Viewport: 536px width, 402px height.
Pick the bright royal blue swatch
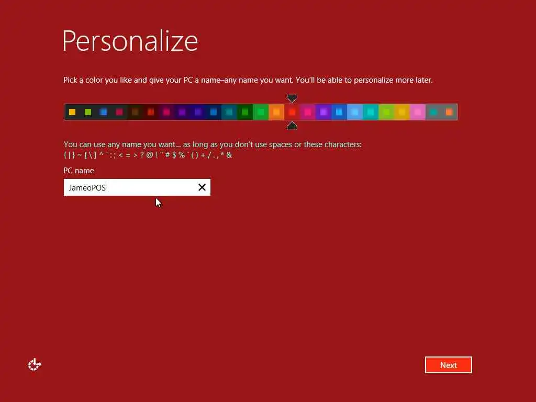click(339, 112)
